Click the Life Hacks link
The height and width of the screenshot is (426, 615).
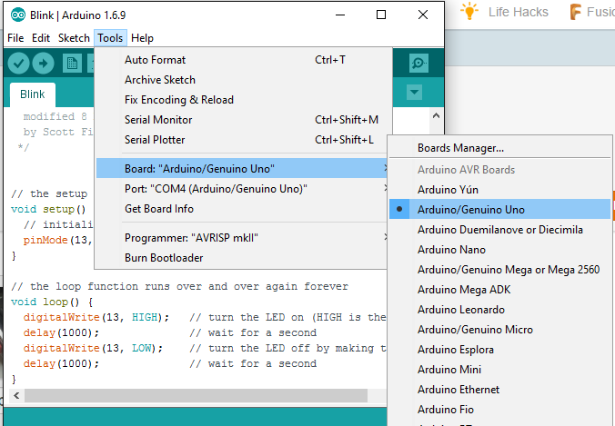pos(519,12)
